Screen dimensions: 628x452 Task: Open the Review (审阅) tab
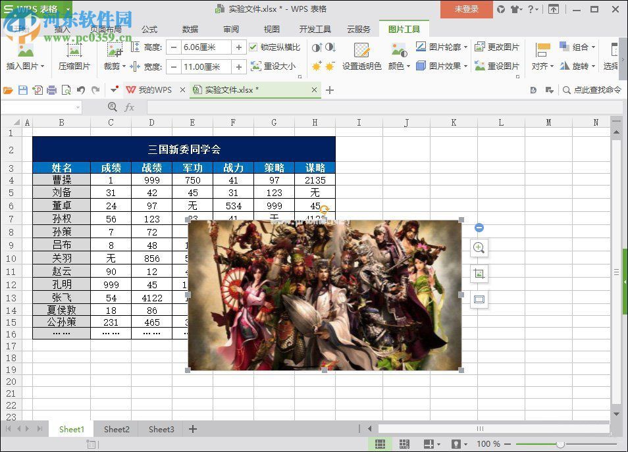click(231, 29)
